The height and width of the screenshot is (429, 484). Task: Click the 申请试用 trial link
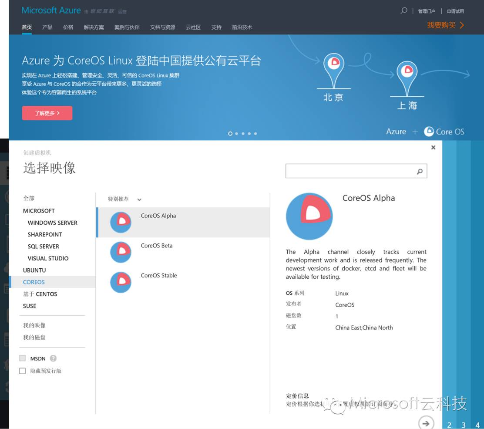click(455, 11)
